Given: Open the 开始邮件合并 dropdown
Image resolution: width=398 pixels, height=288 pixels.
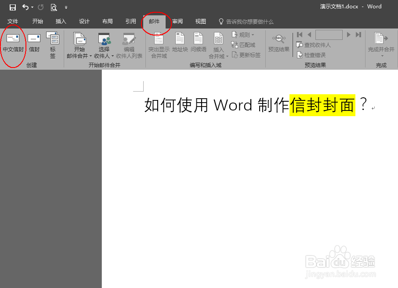Looking at the screenshot, I should click(79, 45).
